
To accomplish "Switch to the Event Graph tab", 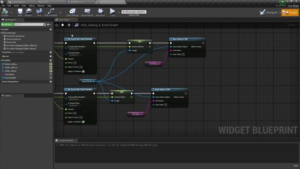I will point(66,20).
